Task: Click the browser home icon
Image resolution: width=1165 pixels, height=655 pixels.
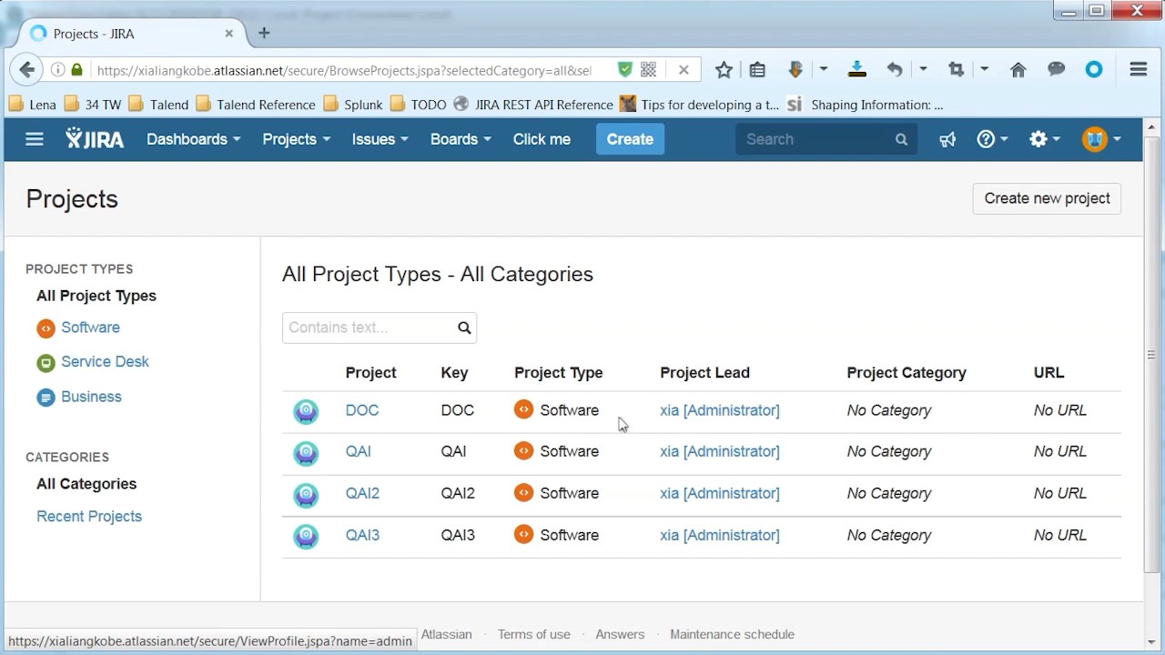Action: click(1018, 70)
